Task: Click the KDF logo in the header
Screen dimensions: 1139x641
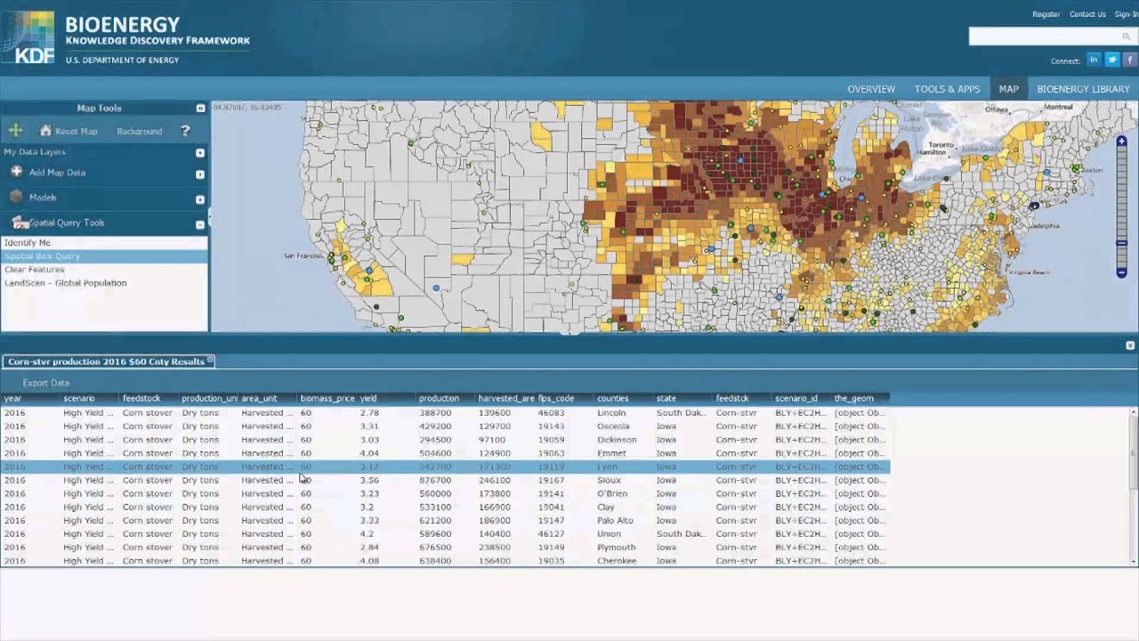Action: 28,37
